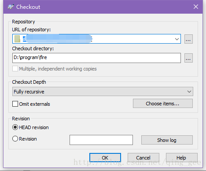
Task: Open the Checkout Depth dropdown arrow
Action: coord(189,92)
